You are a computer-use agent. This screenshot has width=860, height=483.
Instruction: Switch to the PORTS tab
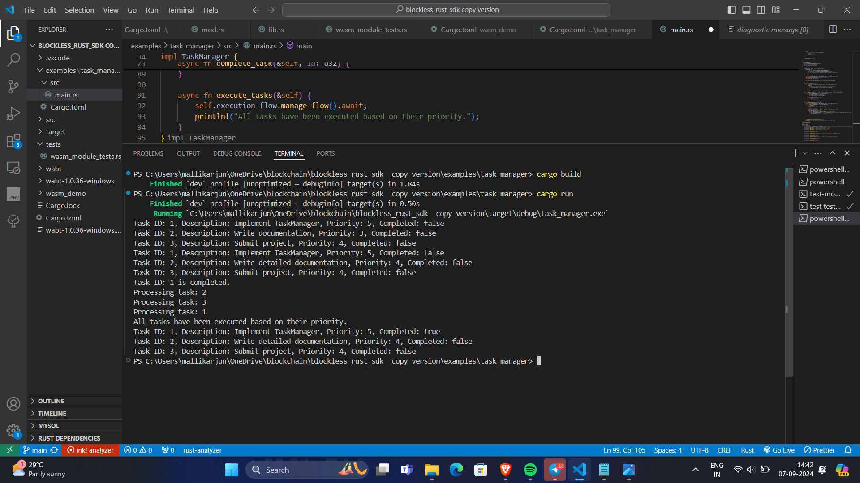point(326,153)
